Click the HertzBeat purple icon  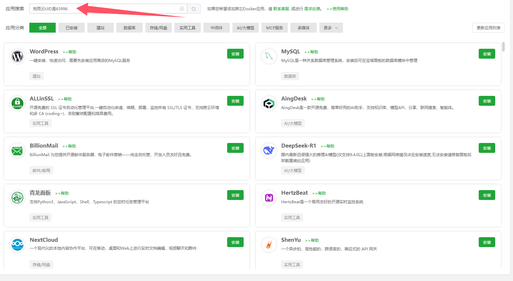(x=269, y=198)
